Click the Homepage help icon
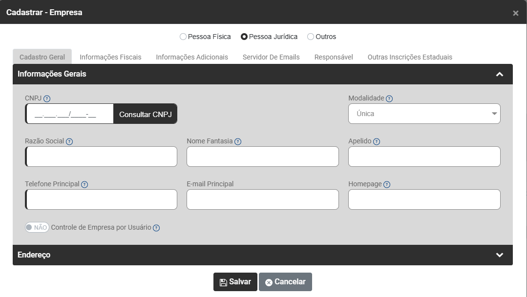The height and width of the screenshot is (297, 527). click(x=387, y=184)
